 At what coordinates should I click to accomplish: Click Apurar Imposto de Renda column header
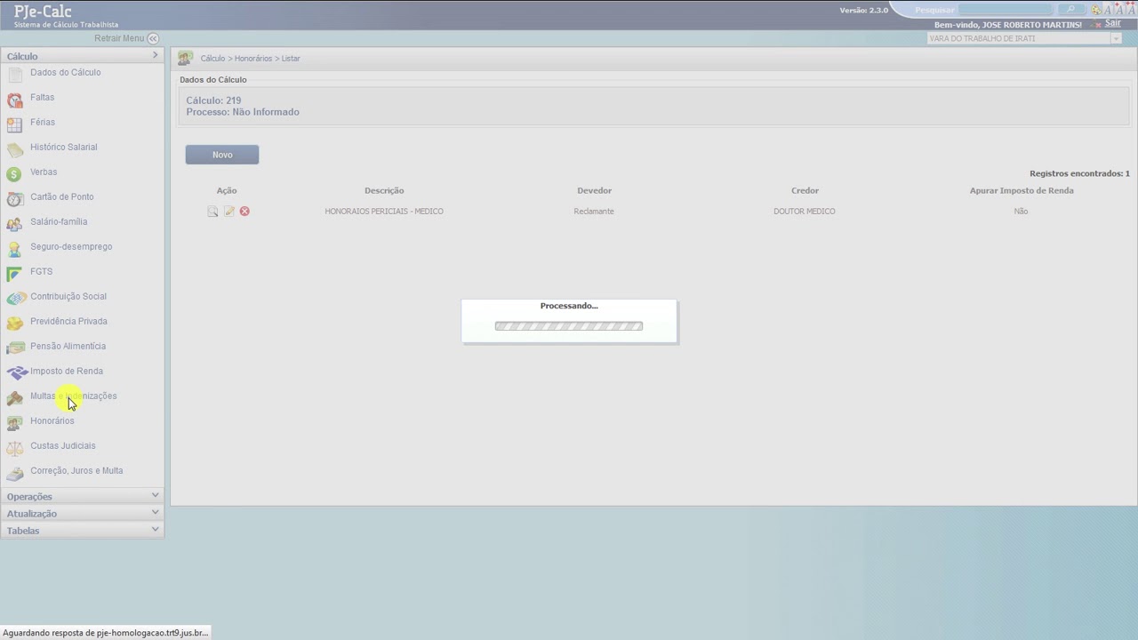click(1022, 190)
